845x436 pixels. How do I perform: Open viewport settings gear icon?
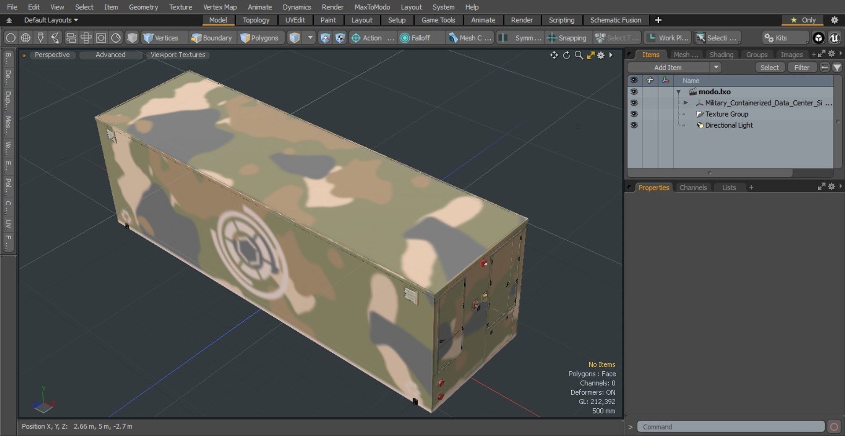pyautogui.click(x=601, y=55)
